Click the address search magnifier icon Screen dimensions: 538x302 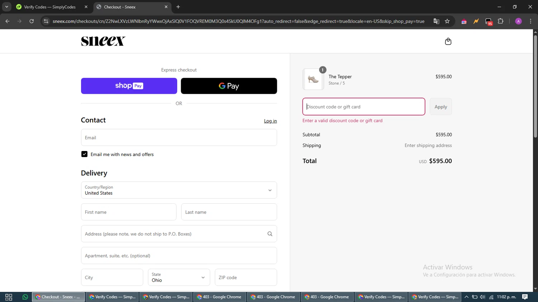tap(270, 234)
